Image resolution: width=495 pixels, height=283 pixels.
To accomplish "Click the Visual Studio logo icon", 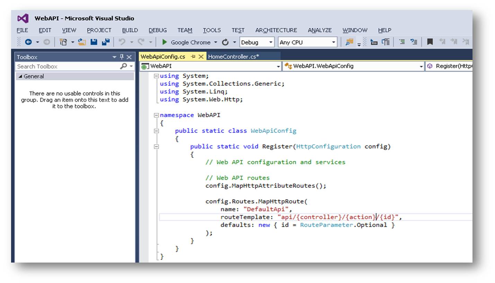I will (23, 18).
